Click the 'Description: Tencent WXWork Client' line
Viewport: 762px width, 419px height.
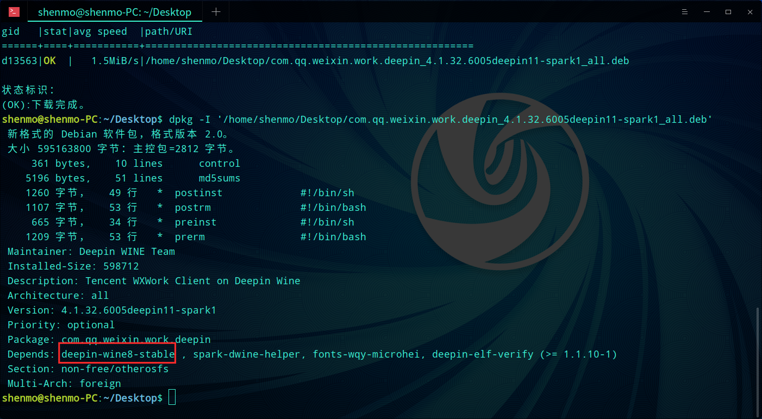(154, 281)
